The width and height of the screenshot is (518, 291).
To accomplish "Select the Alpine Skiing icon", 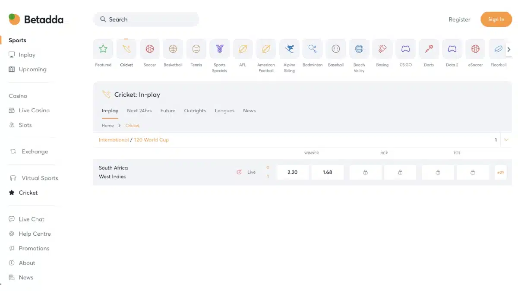I will tap(289, 49).
